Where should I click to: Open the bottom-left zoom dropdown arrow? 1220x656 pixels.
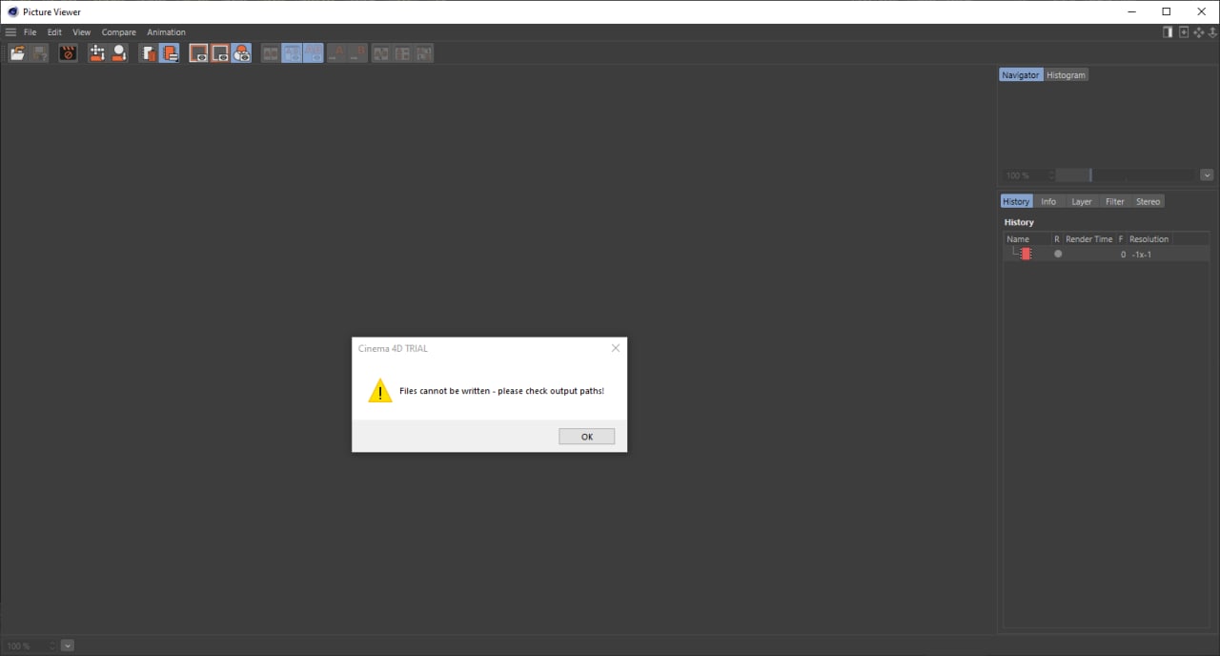(68, 646)
